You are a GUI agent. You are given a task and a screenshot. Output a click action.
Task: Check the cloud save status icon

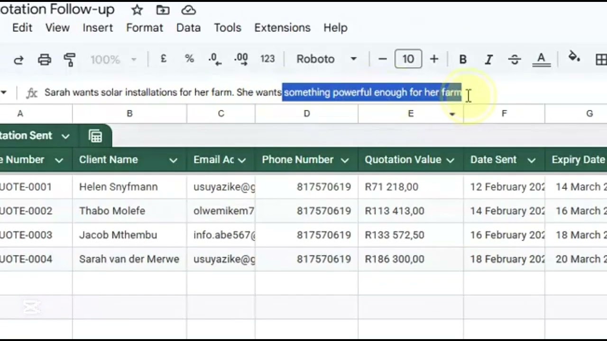(x=189, y=9)
